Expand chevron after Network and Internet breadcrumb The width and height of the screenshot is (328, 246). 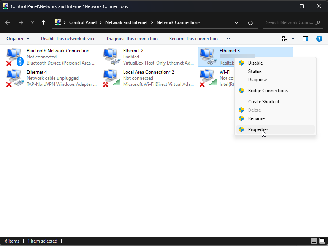tap(152, 22)
